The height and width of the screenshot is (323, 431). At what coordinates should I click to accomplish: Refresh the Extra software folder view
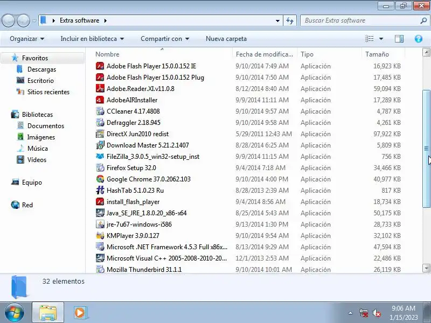(x=290, y=20)
